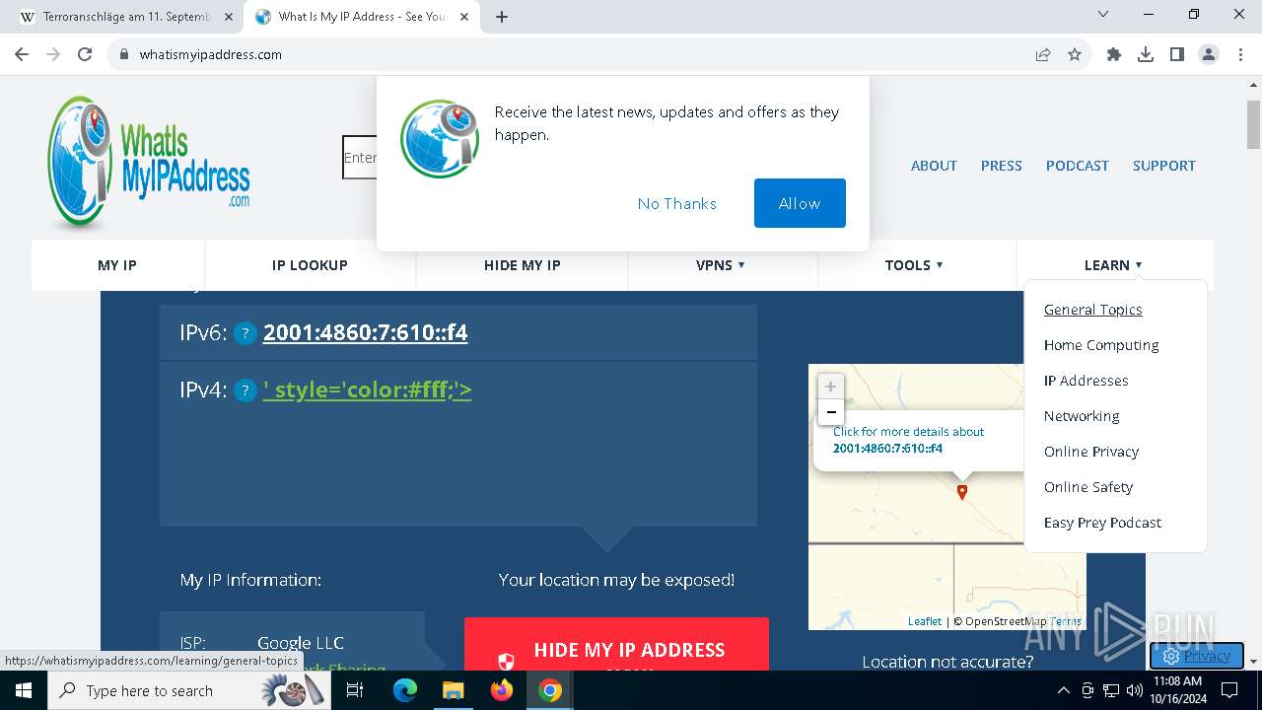
Task: Click the broken IPv4 style='color:#fff;'> link
Action: pos(367,390)
